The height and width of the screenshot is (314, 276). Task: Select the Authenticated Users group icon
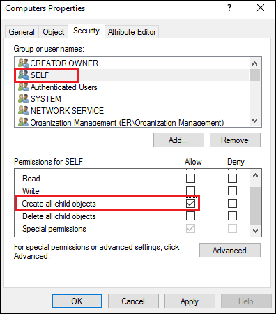pos(24,87)
